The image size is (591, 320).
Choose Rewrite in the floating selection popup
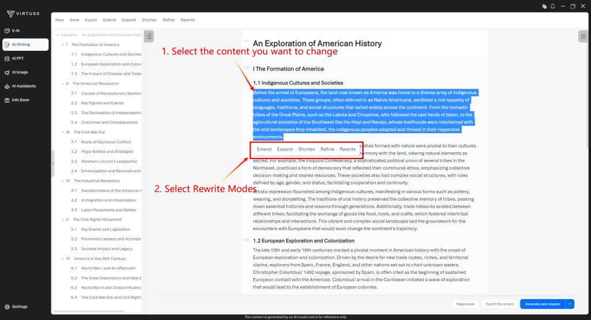[x=347, y=149]
